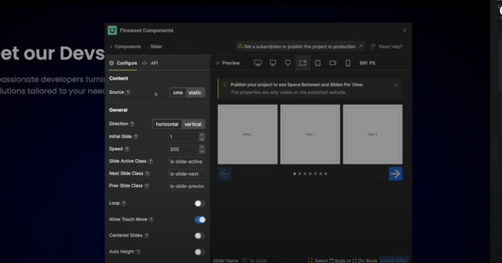
Task: Dismiss the Publish your project notice
Action: [x=396, y=85]
